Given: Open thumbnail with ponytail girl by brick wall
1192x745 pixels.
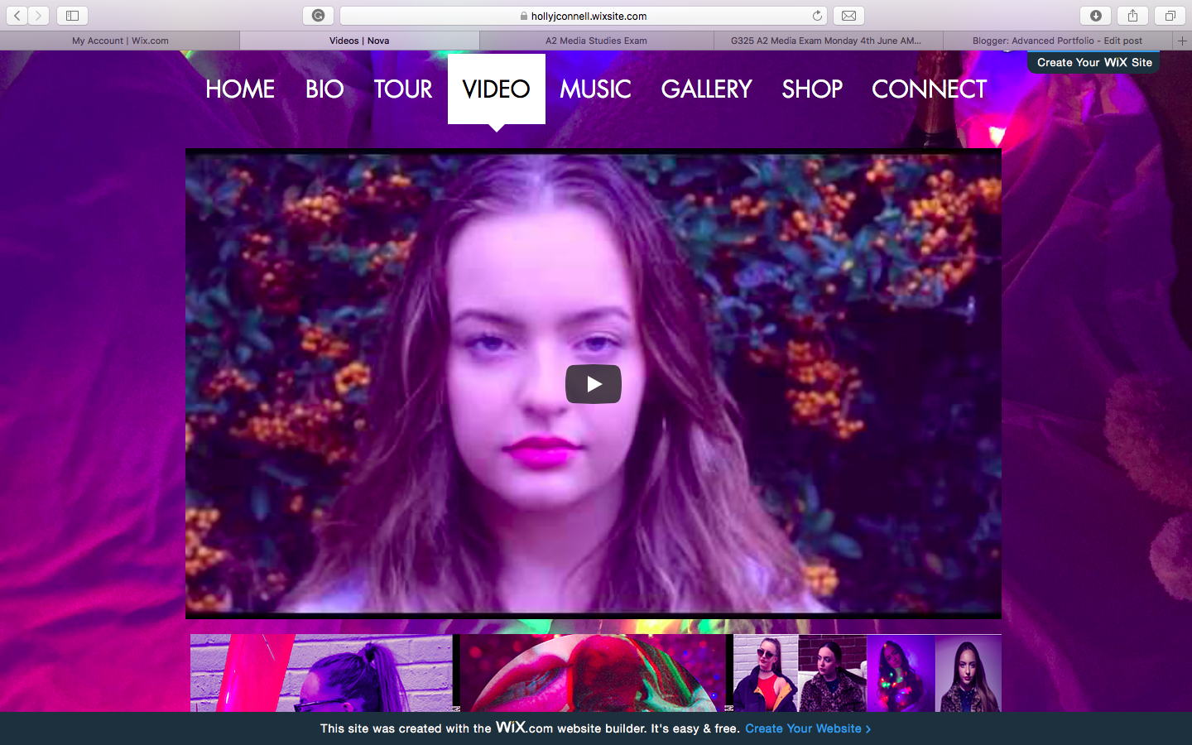Looking at the screenshot, I should 322,673.
